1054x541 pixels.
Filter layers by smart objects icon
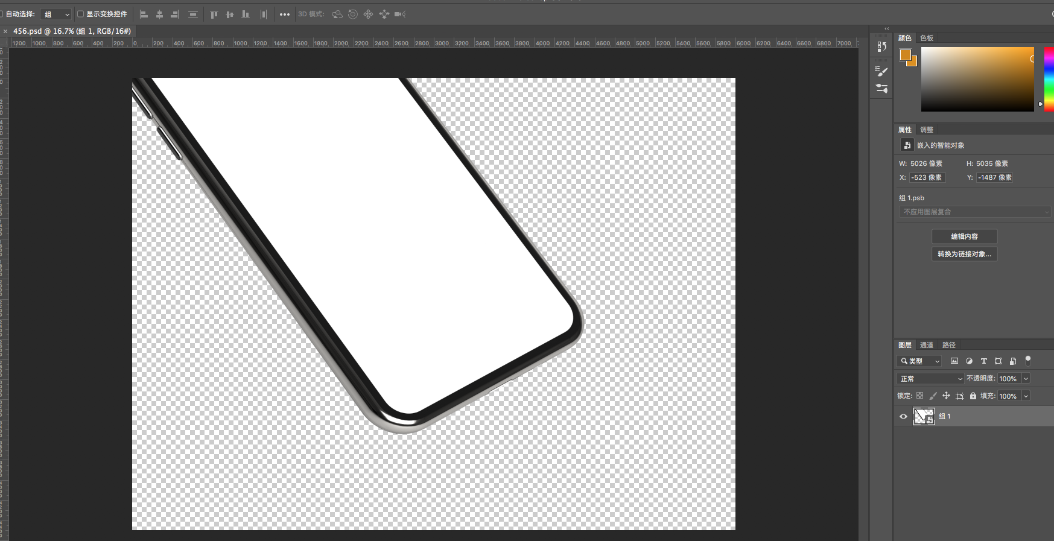tap(1013, 361)
